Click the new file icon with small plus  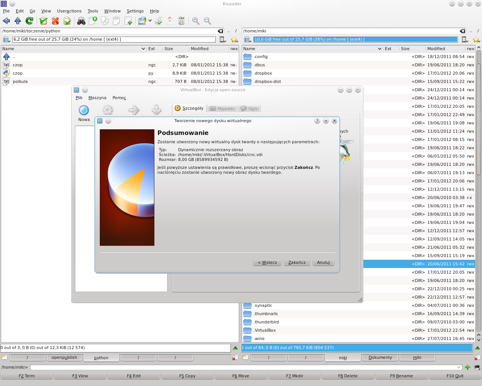pyautogui.click(x=128, y=21)
